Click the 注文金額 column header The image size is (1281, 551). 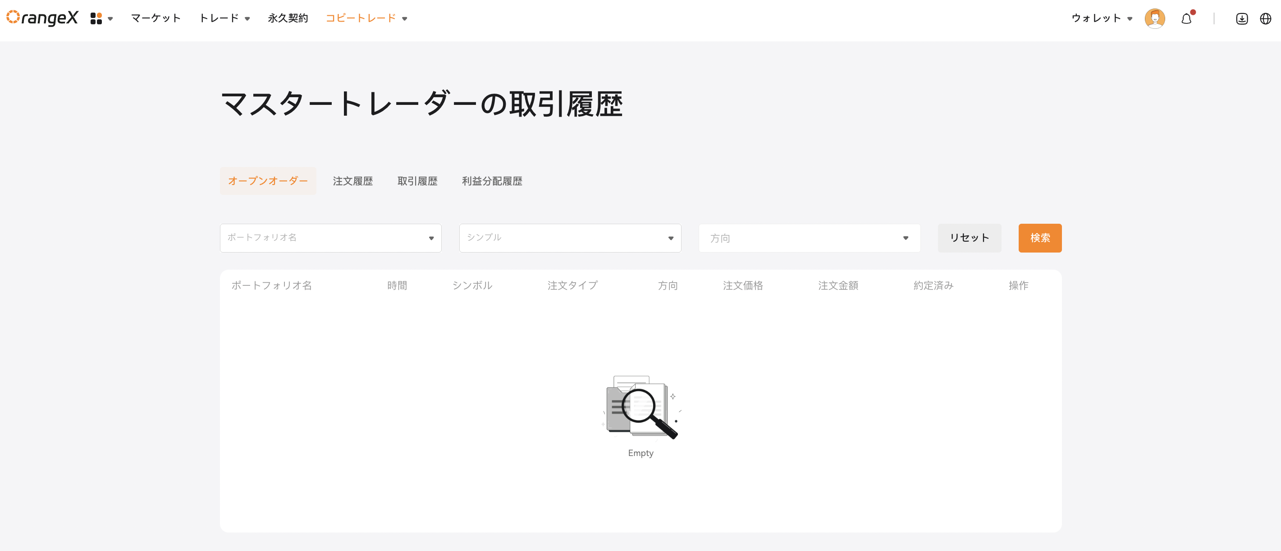(x=838, y=285)
